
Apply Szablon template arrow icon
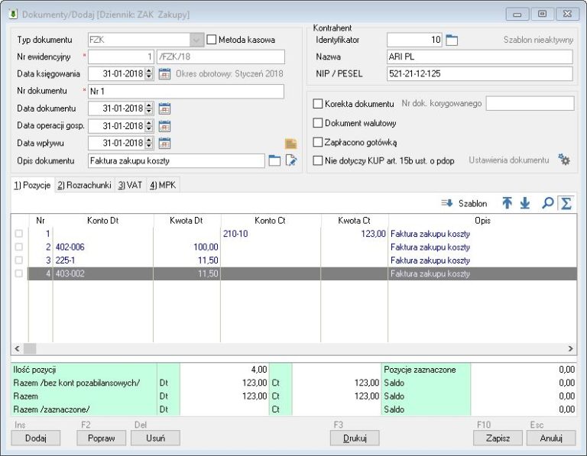pyautogui.click(x=446, y=203)
